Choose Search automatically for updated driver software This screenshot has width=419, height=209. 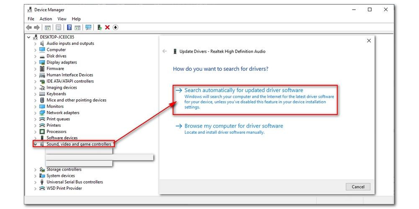(255, 100)
